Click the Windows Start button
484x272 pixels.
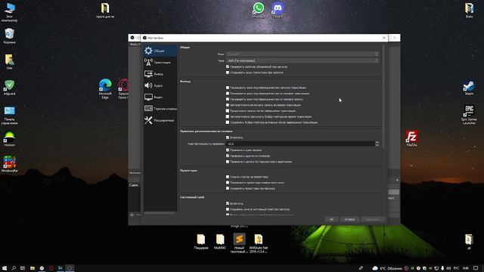click(5, 268)
